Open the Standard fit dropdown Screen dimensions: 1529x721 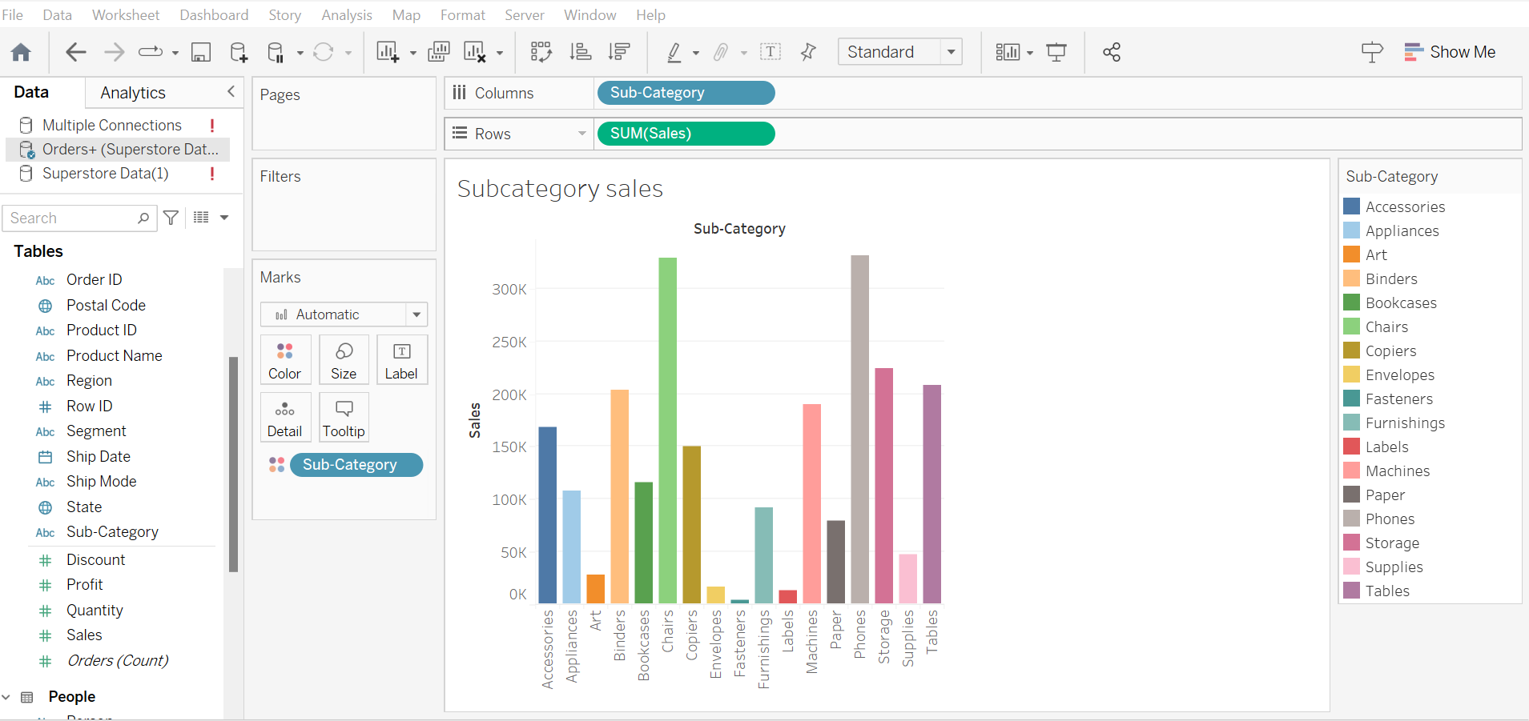pyautogui.click(x=952, y=51)
